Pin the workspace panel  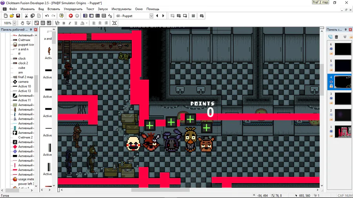[x=31, y=29]
